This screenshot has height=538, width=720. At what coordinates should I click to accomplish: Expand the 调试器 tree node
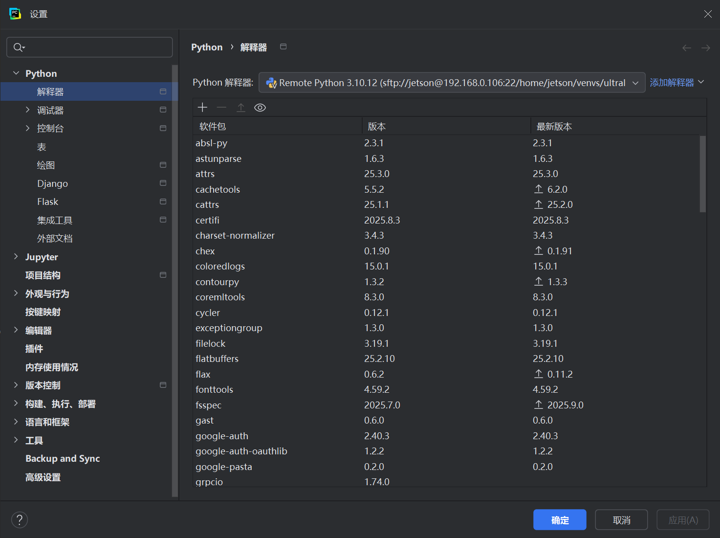coord(27,110)
